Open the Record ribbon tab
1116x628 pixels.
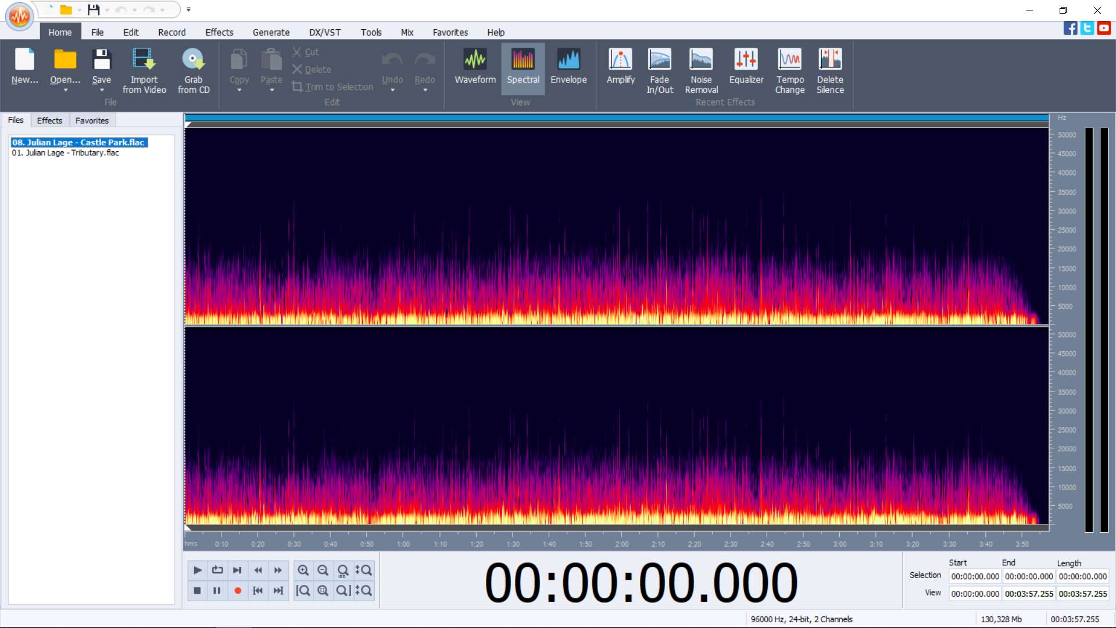(x=171, y=33)
